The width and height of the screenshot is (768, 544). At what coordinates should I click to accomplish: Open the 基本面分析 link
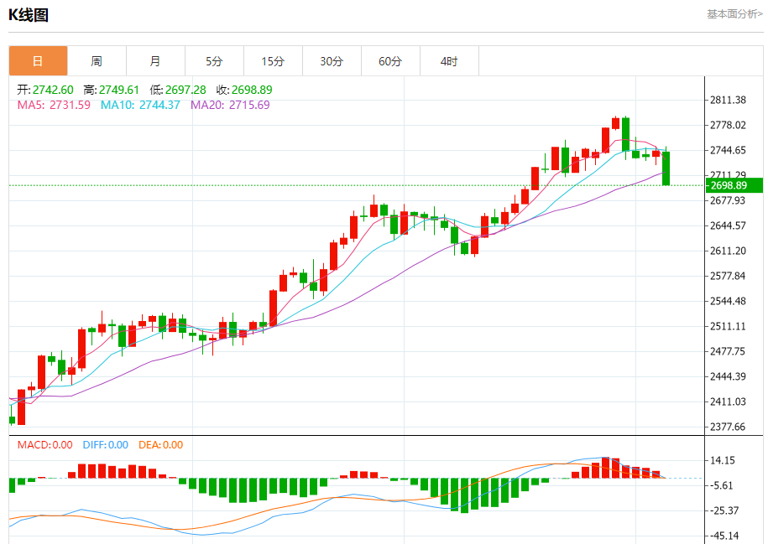click(x=734, y=13)
